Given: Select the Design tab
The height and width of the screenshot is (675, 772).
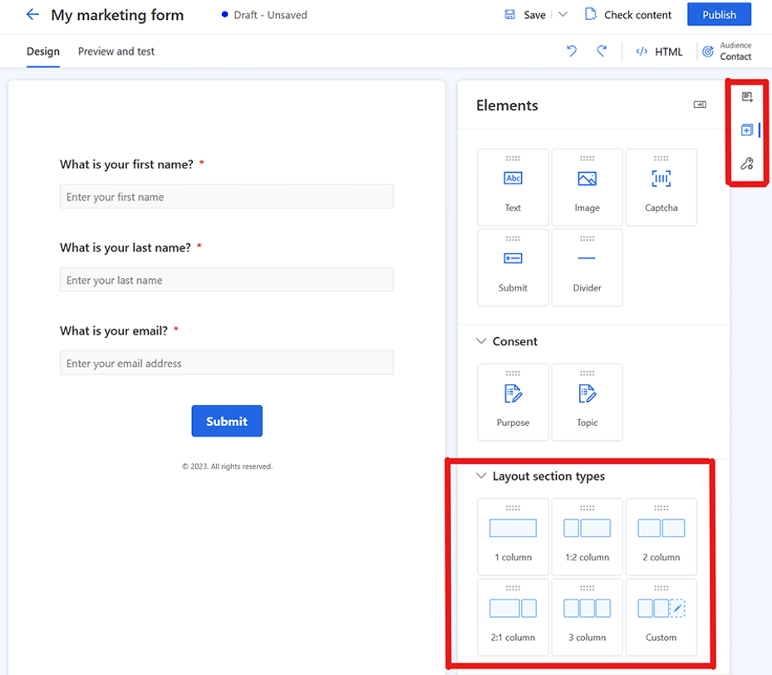Looking at the screenshot, I should click(x=43, y=51).
